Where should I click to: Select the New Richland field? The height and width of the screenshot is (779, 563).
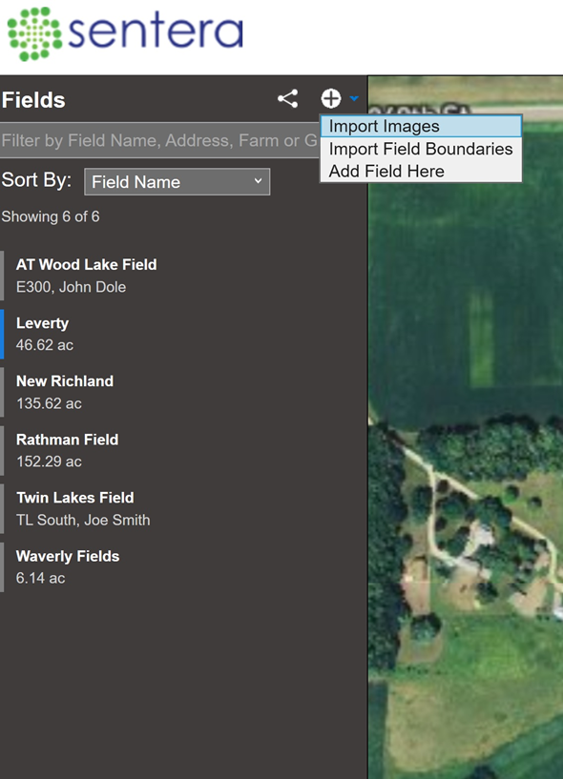pos(184,392)
